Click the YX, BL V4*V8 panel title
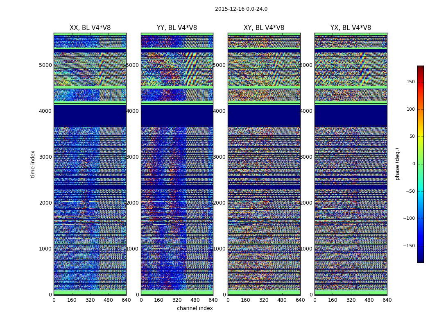The image size is (430, 328). coord(351,28)
